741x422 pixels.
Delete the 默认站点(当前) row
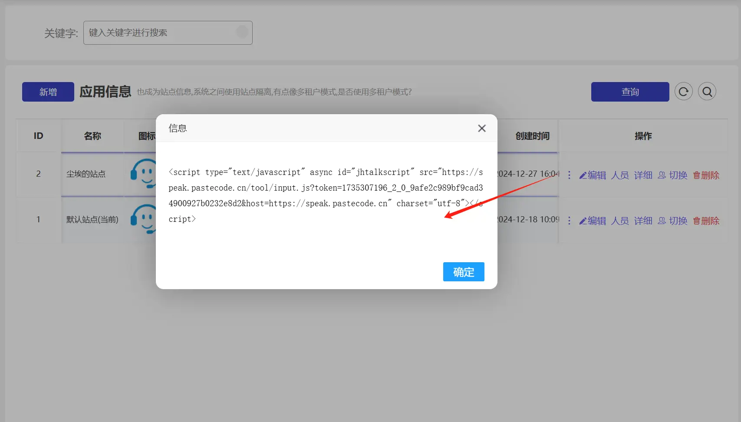coord(706,221)
